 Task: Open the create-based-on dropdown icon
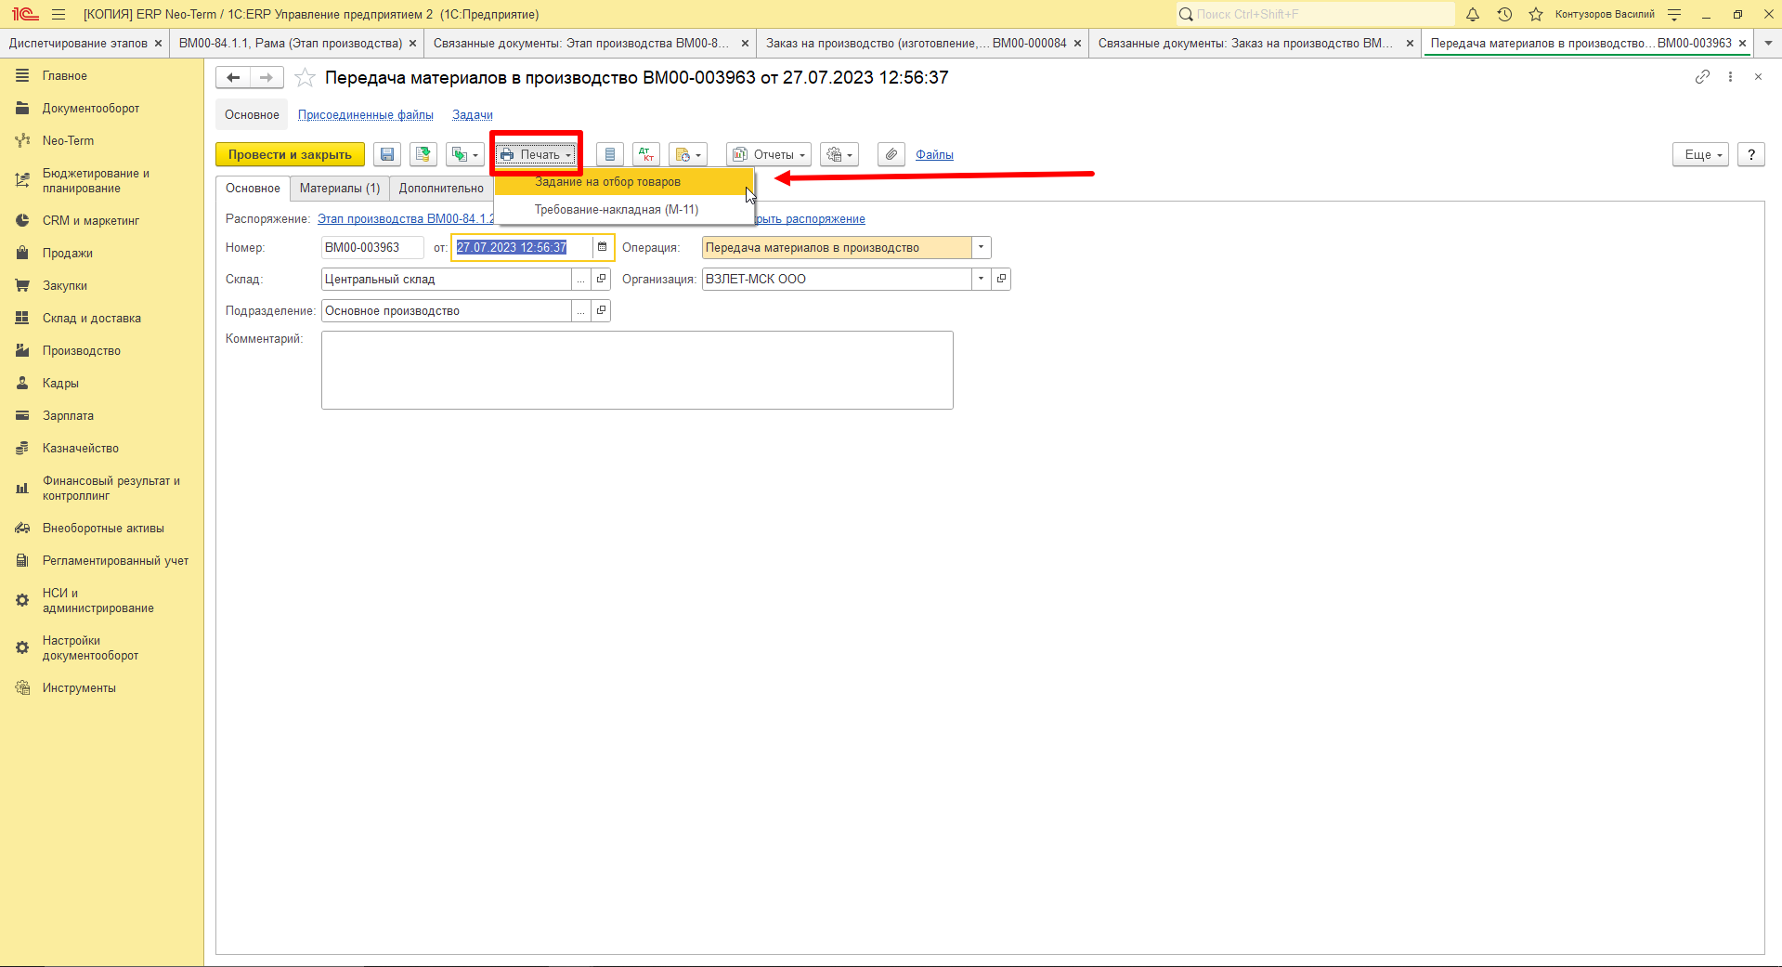tap(464, 154)
